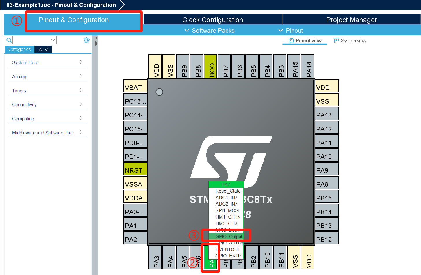Click the PA10 pin

pos(327,155)
